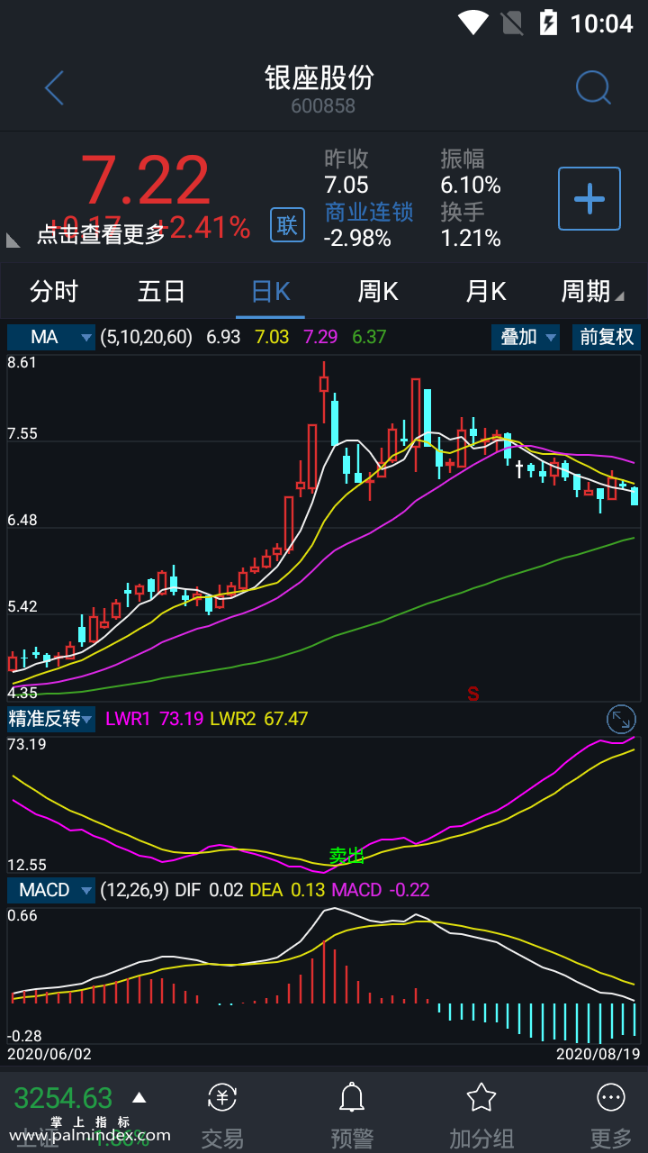Viewport: 648px width, 1153px height.
Task: Tap the index value 3254.63
Action: (63, 1098)
